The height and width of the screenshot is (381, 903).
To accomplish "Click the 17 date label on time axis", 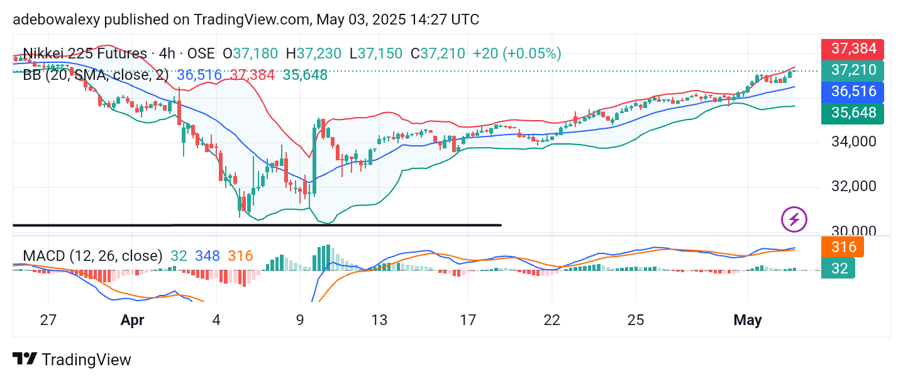I will click(x=468, y=320).
